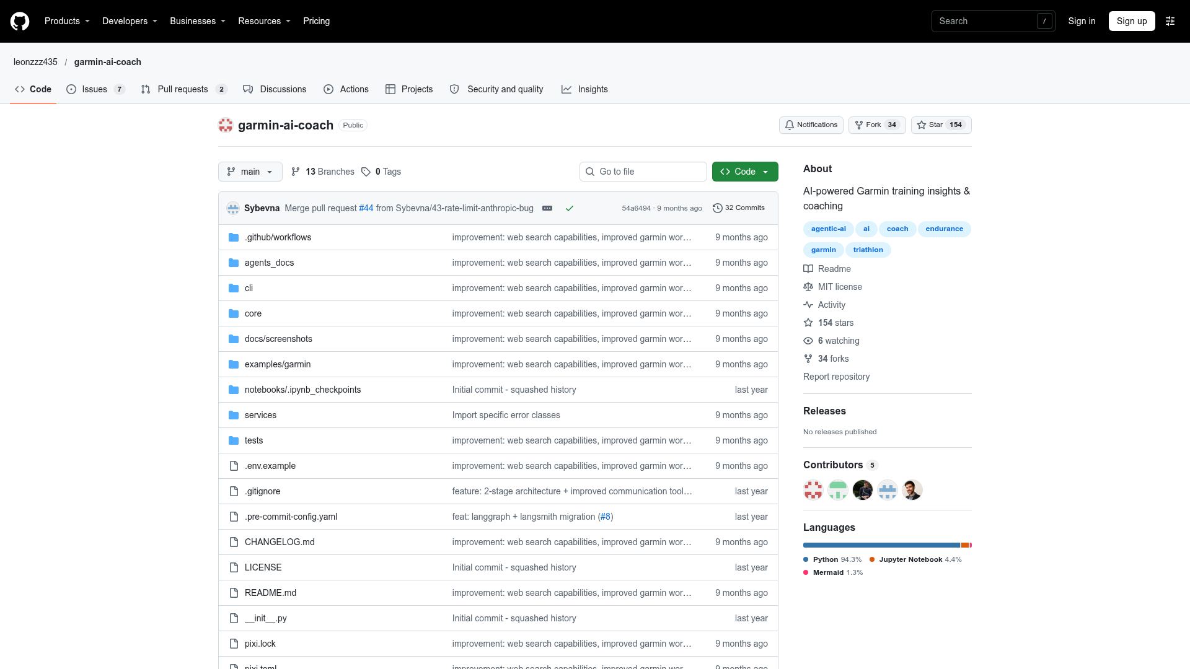Open the GitHub homepage logo
1190x669 pixels.
(x=20, y=21)
